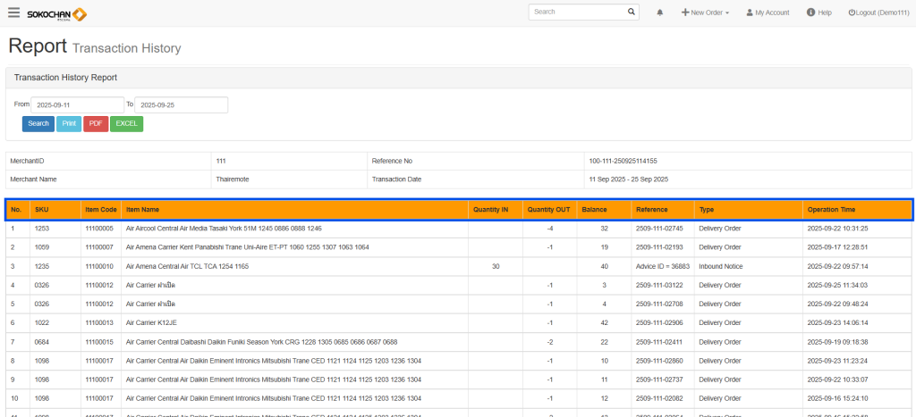Click the search magnifier icon
This screenshot has height=417, width=916.
tap(631, 13)
